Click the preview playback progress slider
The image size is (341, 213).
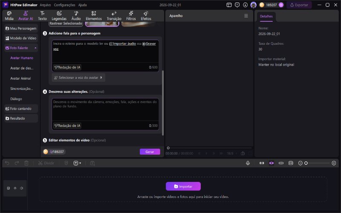209,148
